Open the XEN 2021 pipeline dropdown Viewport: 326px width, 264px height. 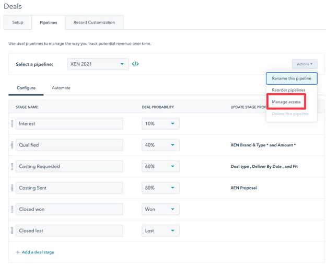click(x=98, y=64)
